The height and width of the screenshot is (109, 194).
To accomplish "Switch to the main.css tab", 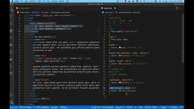I will pos(108,8).
